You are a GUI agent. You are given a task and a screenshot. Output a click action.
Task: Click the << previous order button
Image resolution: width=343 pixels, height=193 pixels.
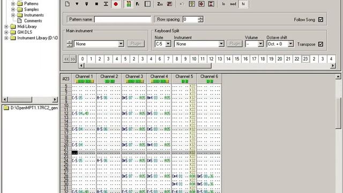66,59
